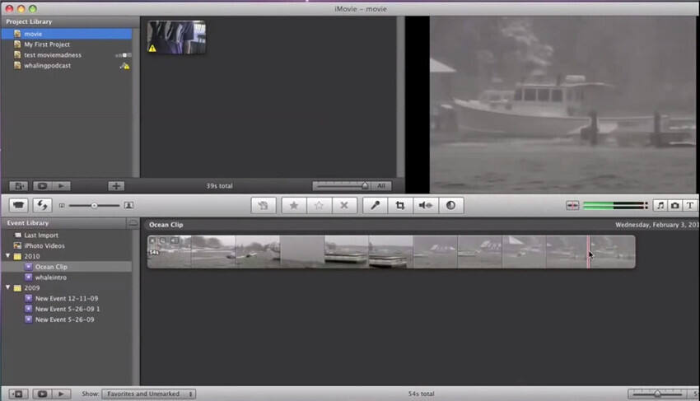
Task: Open the camera import button
Action: click(18, 205)
